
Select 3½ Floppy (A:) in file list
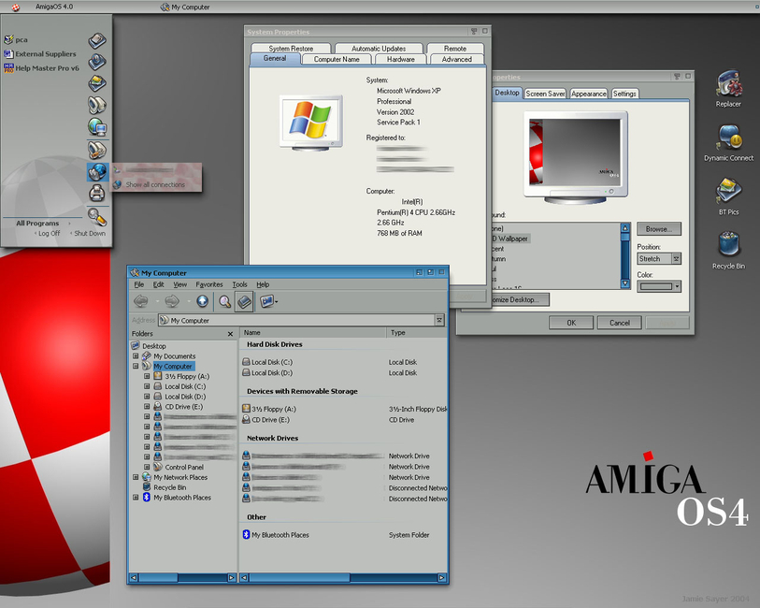(x=269, y=409)
